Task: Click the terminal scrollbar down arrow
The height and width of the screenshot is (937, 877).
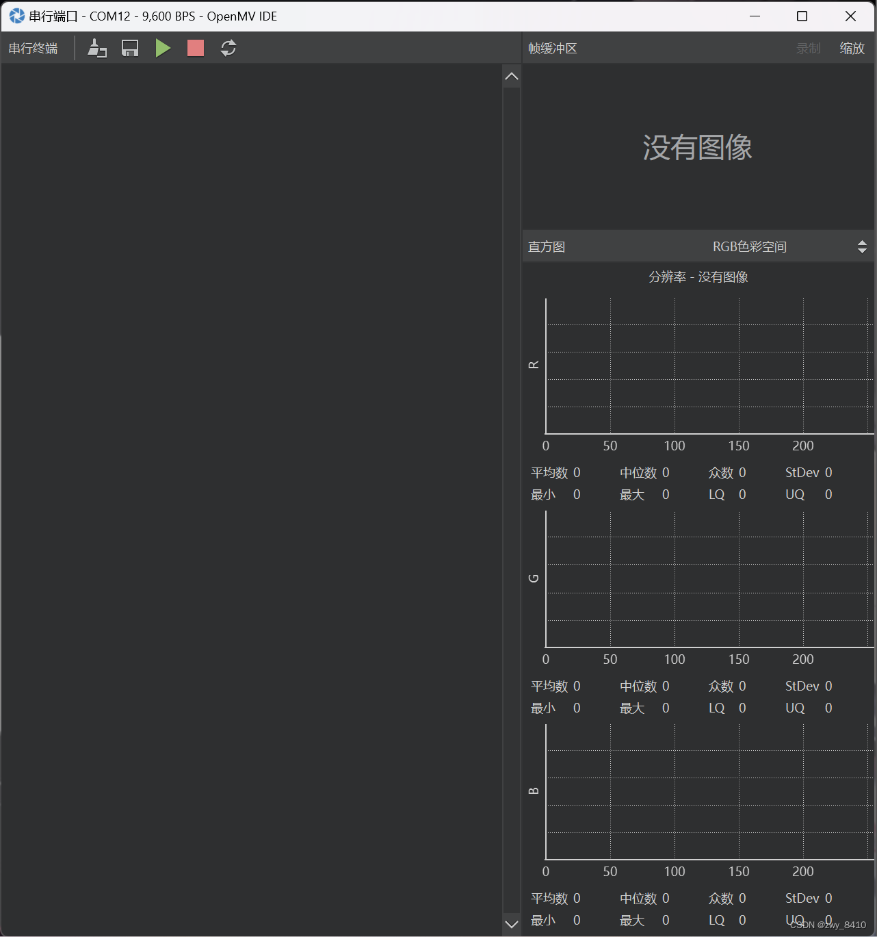Action: click(511, 925)
